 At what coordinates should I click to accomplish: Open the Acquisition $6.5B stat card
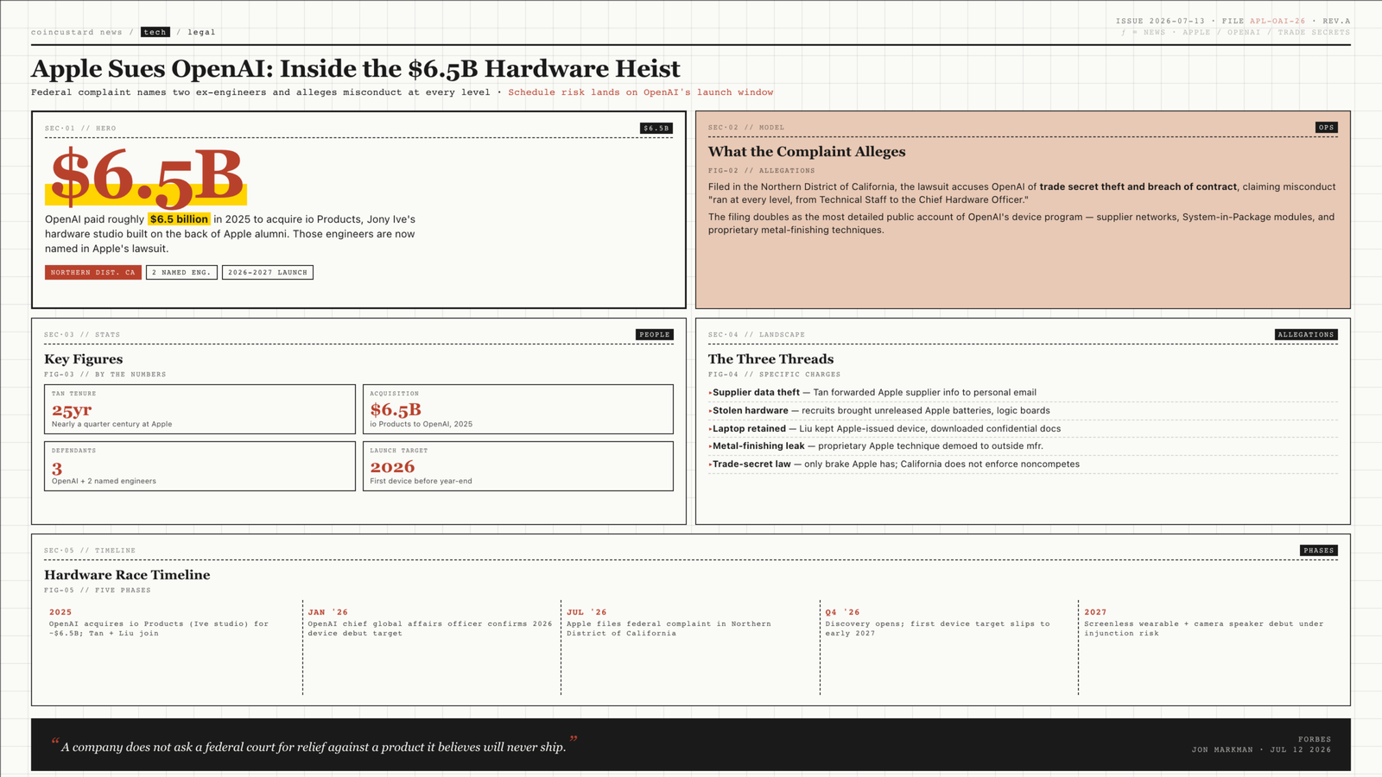click(x=518, y=409)
